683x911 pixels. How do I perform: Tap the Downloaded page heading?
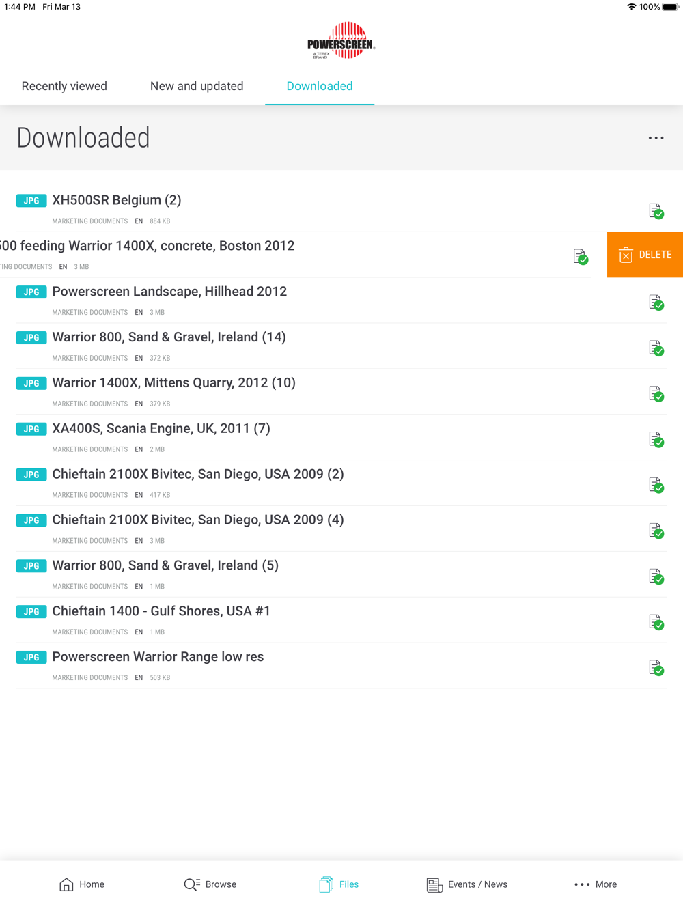point(83,138)
